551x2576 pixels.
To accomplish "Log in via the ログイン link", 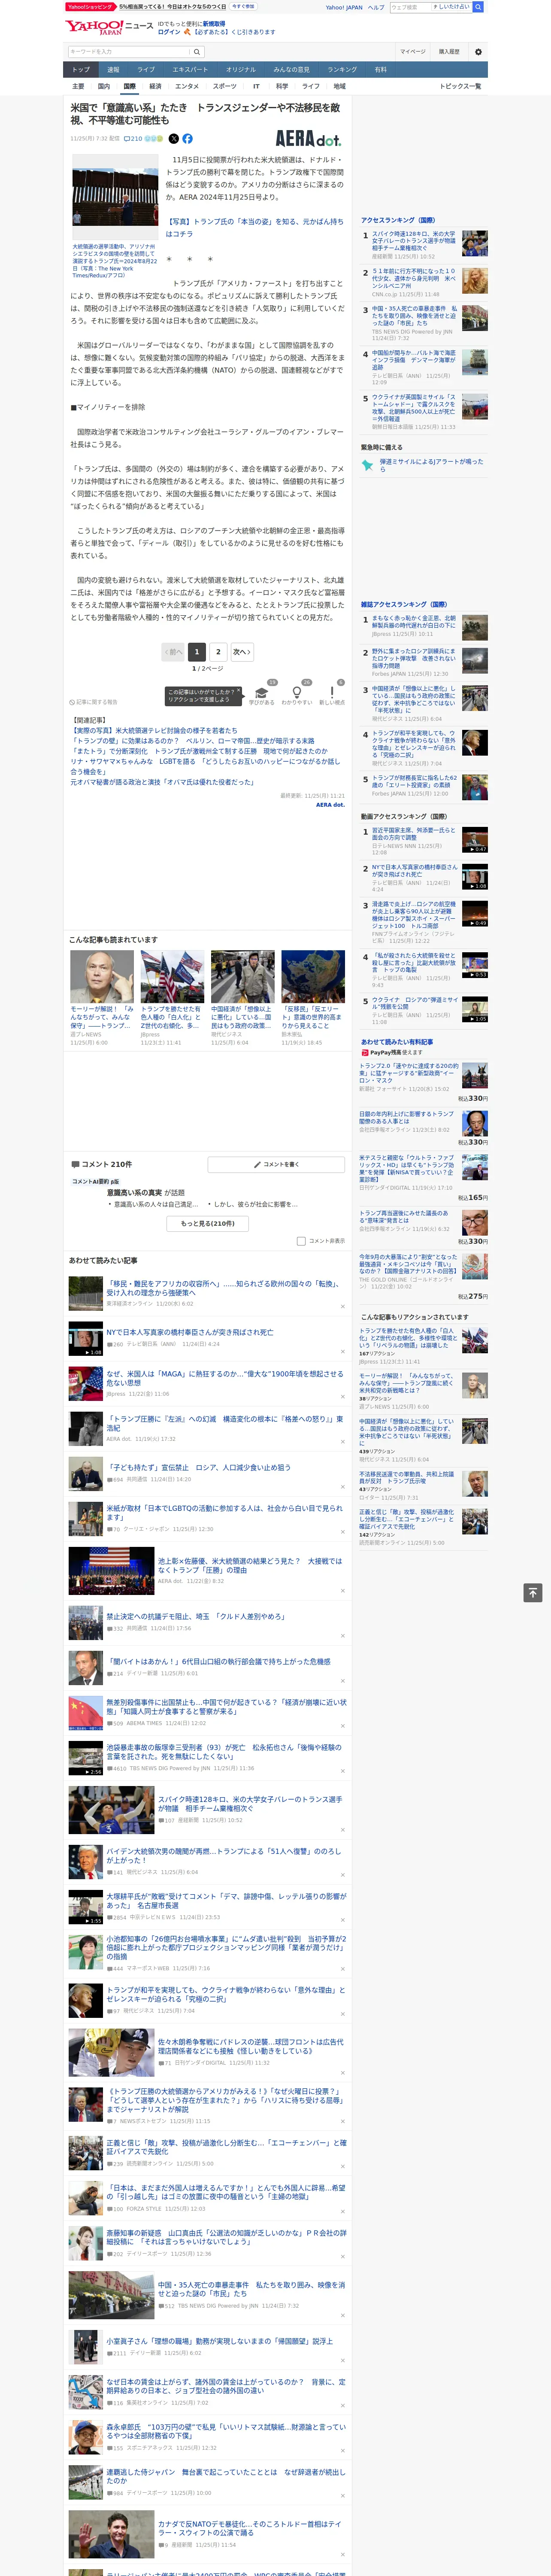I will click(169, 32).
